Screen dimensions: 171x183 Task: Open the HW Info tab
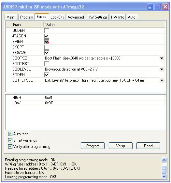coord(118,17)
